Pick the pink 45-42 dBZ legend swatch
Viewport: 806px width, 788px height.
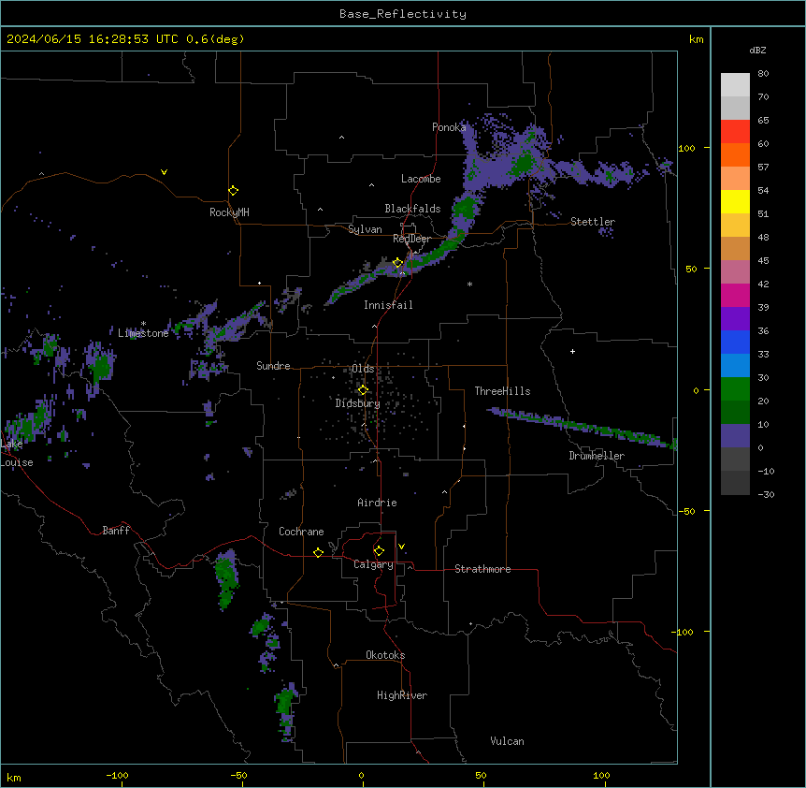[735, 272]
